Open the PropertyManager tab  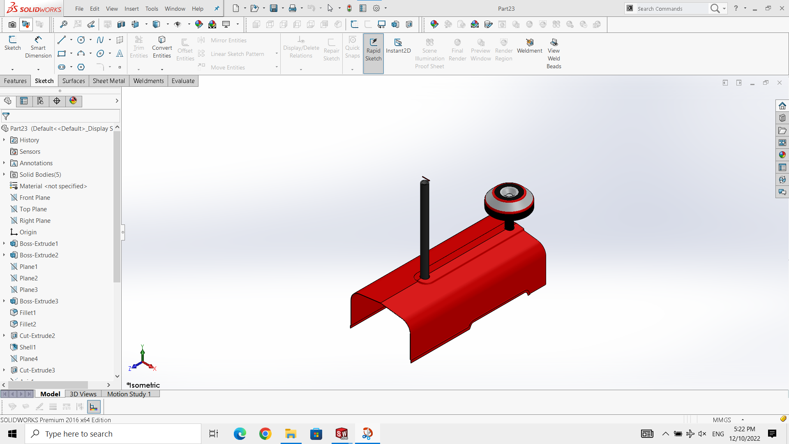point(24,101)
